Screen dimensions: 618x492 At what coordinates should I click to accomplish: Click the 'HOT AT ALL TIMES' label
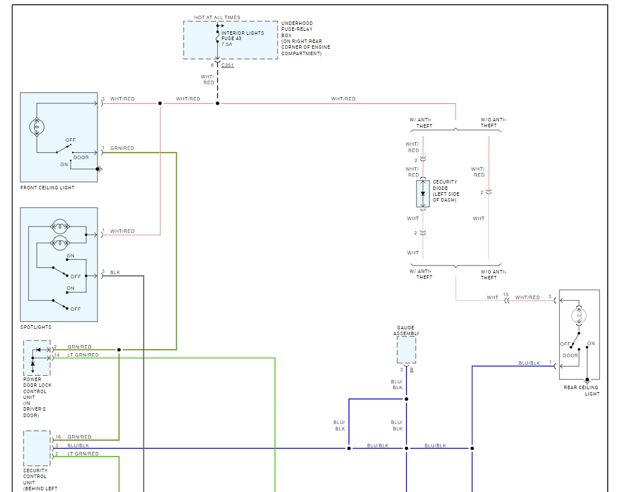click(x=217, y=17)
